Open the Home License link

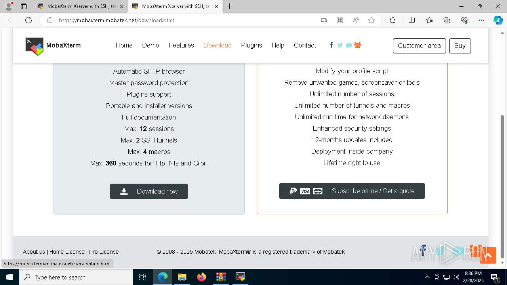(67, 252)
